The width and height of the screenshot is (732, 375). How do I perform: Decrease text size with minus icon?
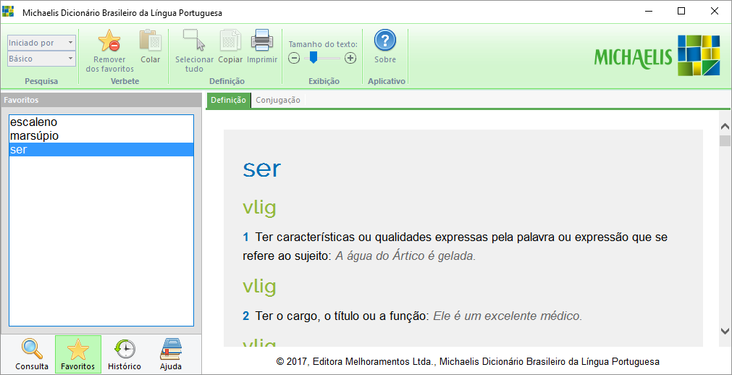(293, 58)
